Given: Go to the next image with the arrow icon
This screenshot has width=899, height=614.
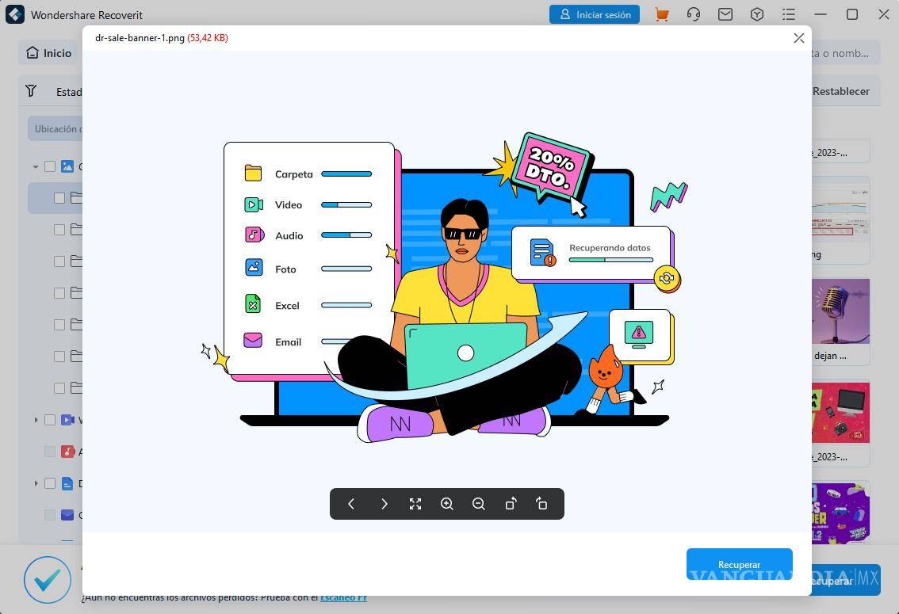Looking at the screenshot, I should pos(384,504).
